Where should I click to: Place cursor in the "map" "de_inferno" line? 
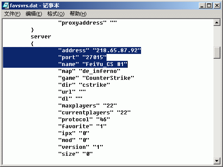coord(89,71)
